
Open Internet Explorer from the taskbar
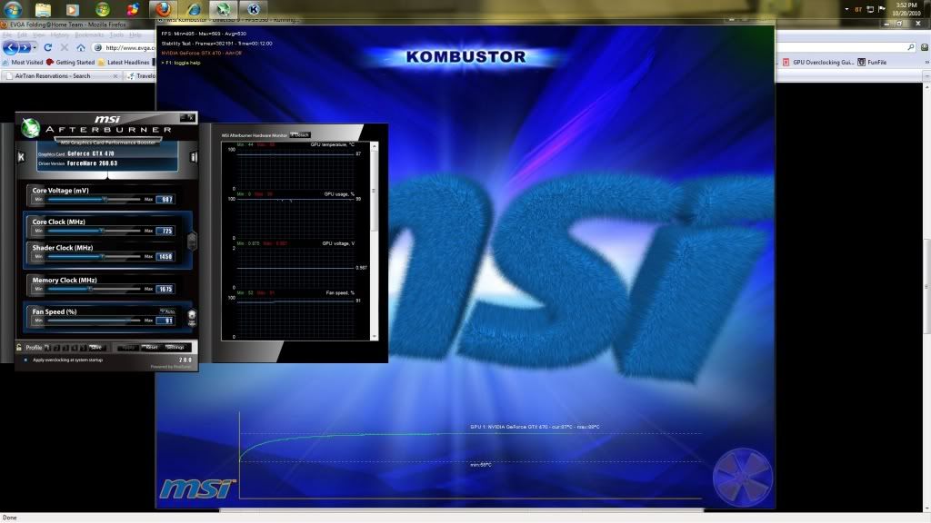[194, 9]
